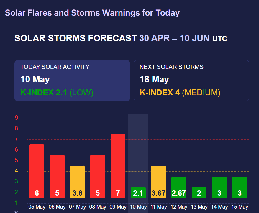Click the small X icon below the y-axis
Viewport: 259px width, 213px height.
click(x=17, y=211)
